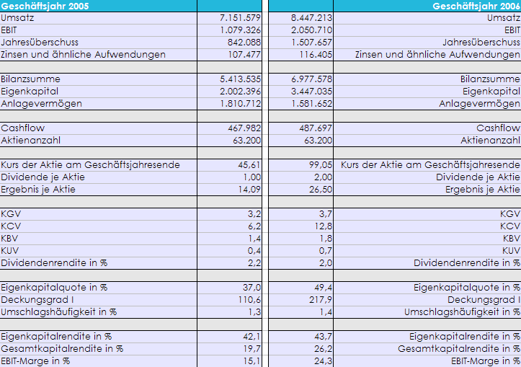Click Anlagevermögen value 1.581.652
This screenshot has width=521, height=367.
tap(312, 104)
